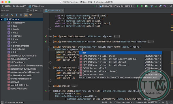Click override gutter icon beside parserDidEndDocument
This screenshot has width=173, height=104.
coord(46,36)
